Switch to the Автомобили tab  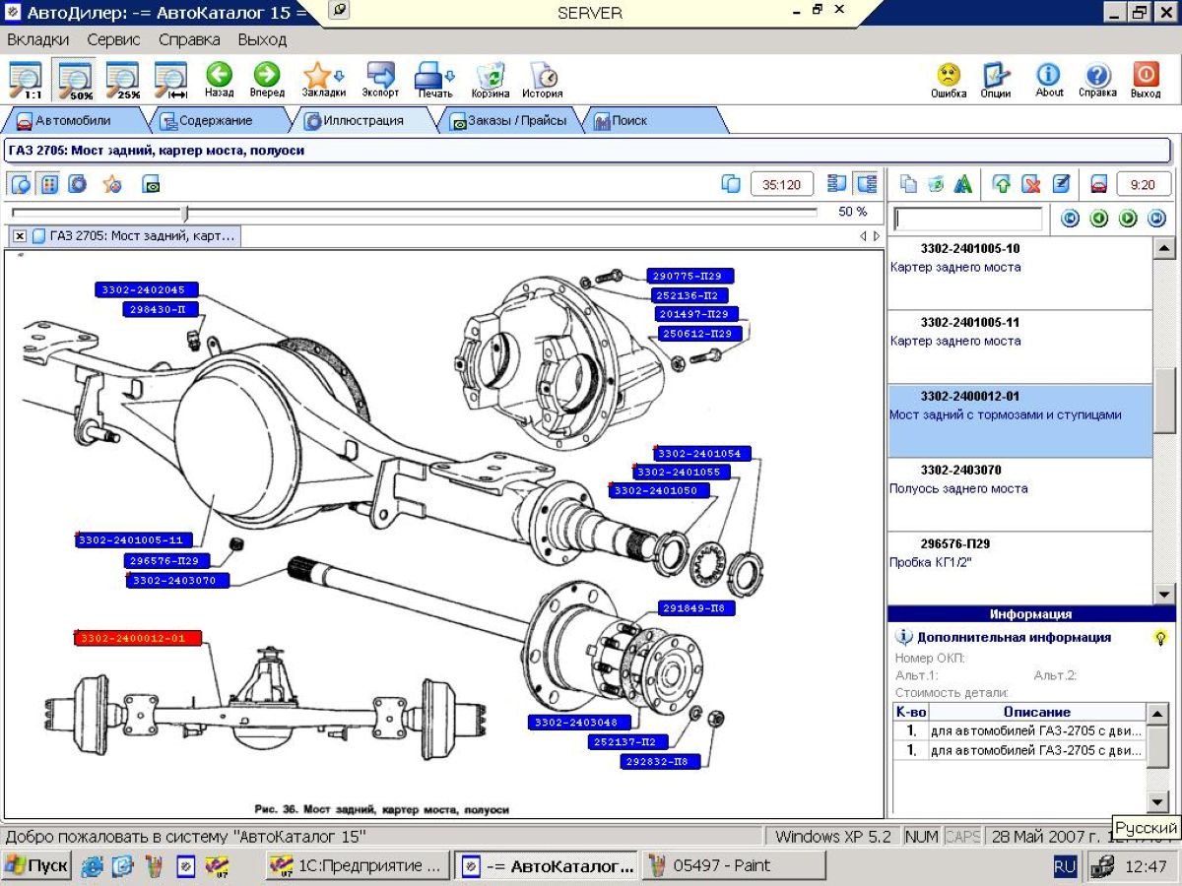pyautogui.click(x=73, y=121)
